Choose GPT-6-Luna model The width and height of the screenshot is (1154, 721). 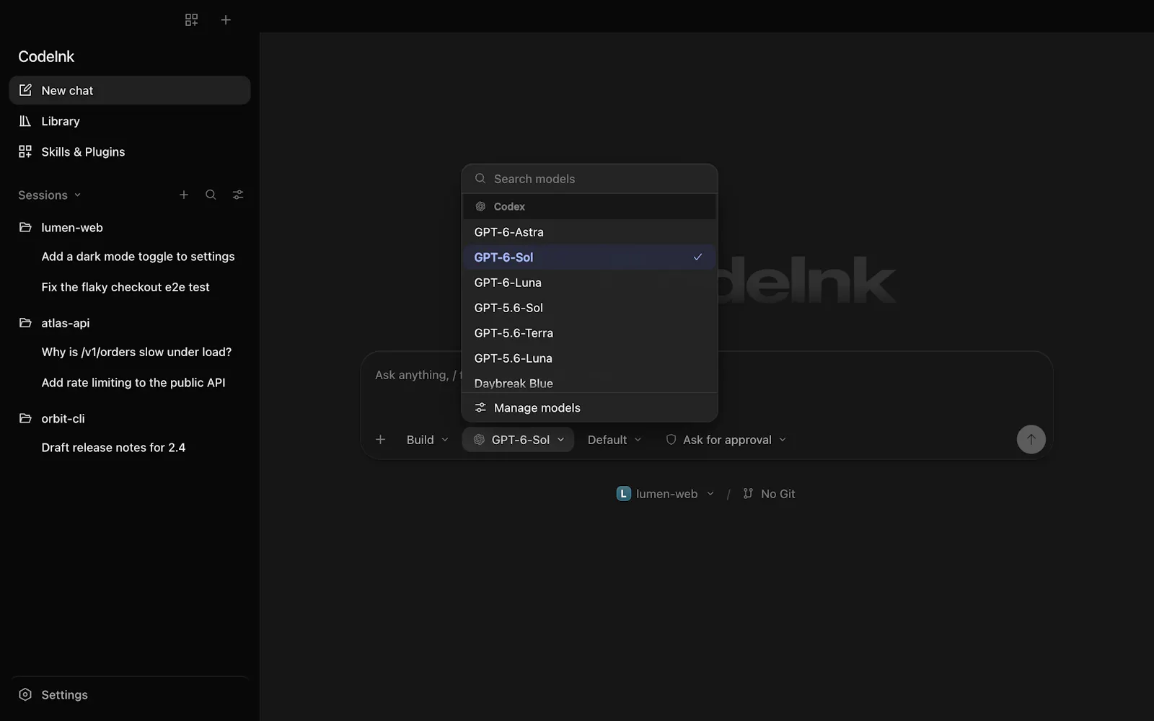pos(589,283)
